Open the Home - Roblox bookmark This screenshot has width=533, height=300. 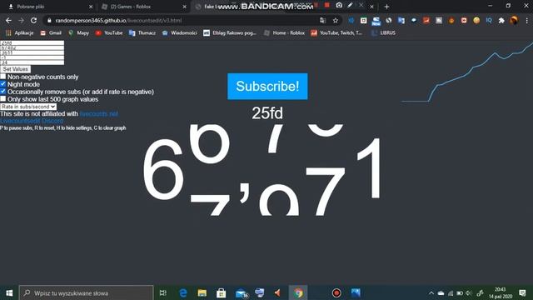pyautogui.click(x=284, y=33)
